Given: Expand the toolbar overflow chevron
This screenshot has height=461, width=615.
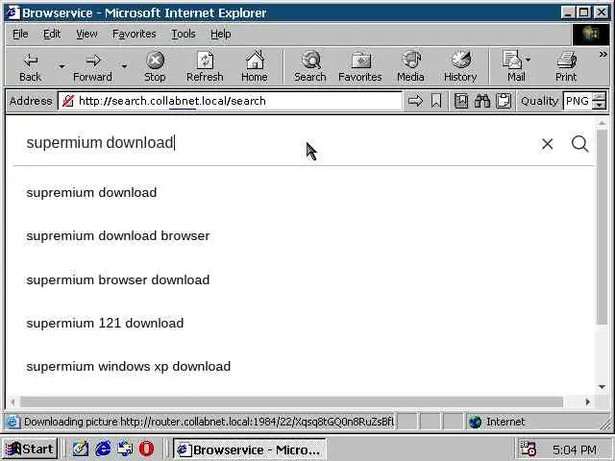Looking at the screenshot, I should 603,55.
